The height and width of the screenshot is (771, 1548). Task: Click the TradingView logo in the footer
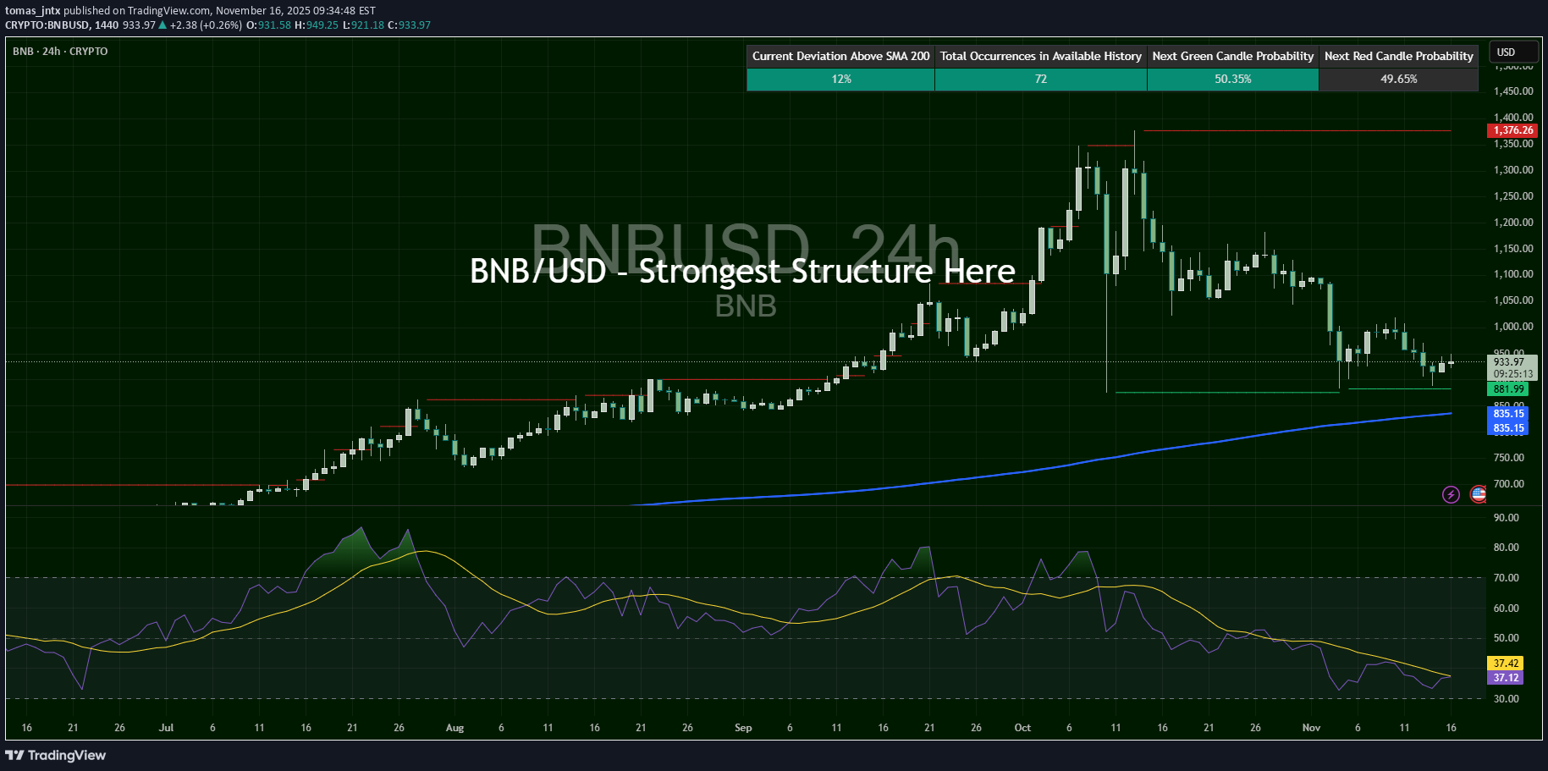tap(55, 755)
